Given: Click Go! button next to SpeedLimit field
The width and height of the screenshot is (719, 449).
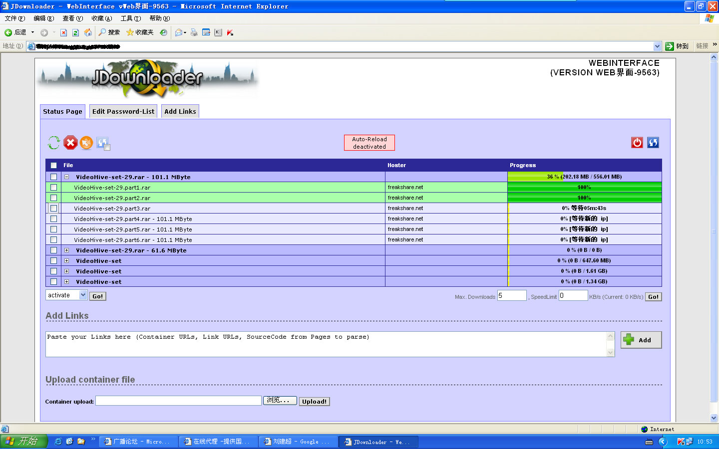Looking at the screenshot, I should coord(654,297).
